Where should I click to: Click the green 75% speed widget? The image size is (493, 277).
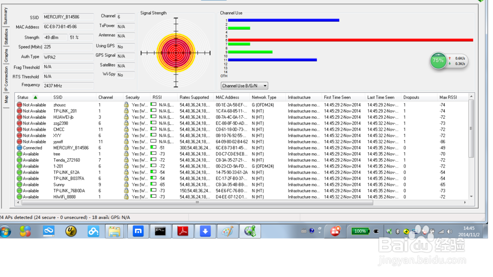(x=438, y=61)
